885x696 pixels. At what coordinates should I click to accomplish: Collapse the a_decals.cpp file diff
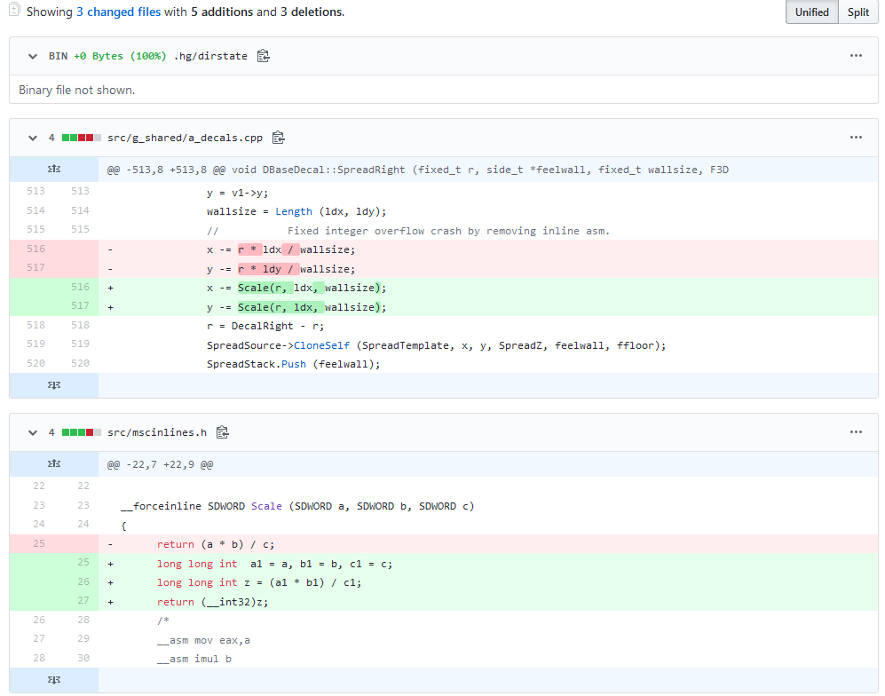(33, 138)
